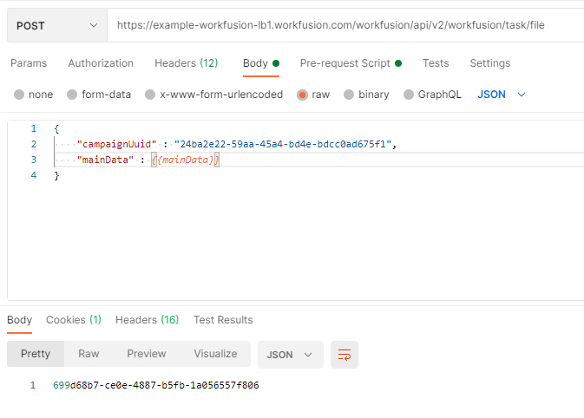This screenshot has width=584, height=418.
Task: Click the "mainData" key in line 3
Action: point(105,160)
